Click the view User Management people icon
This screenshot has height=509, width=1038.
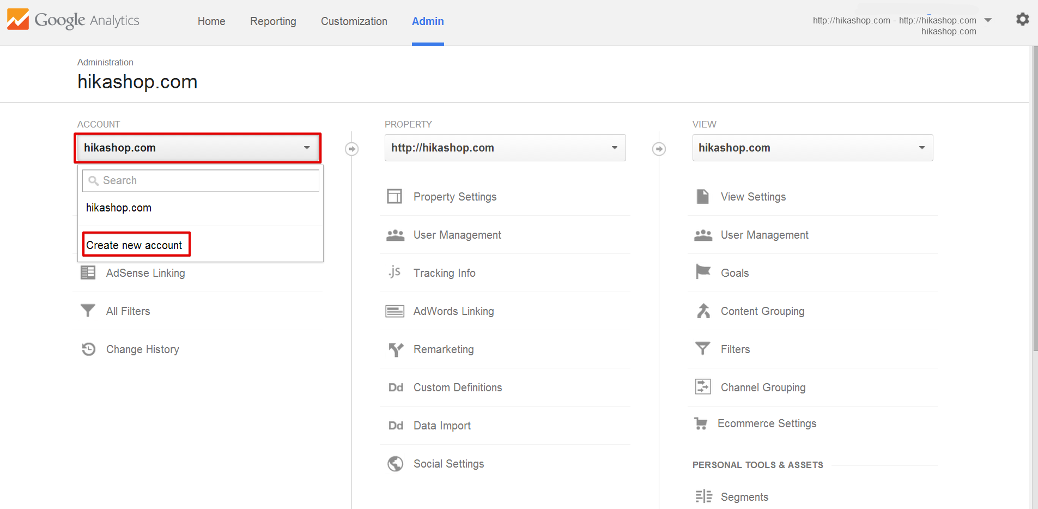[x=703, y=235]
